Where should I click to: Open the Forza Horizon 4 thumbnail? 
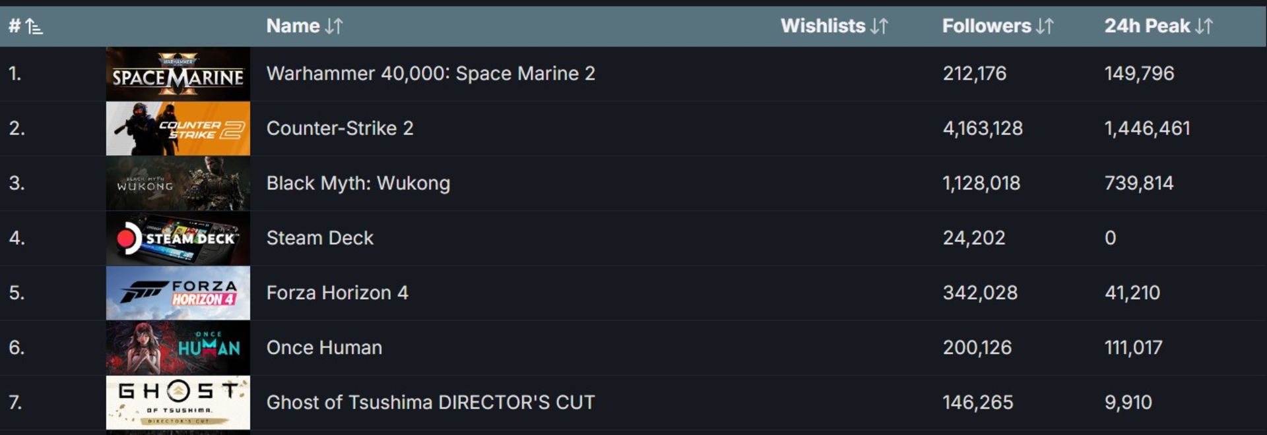[178, 293]
